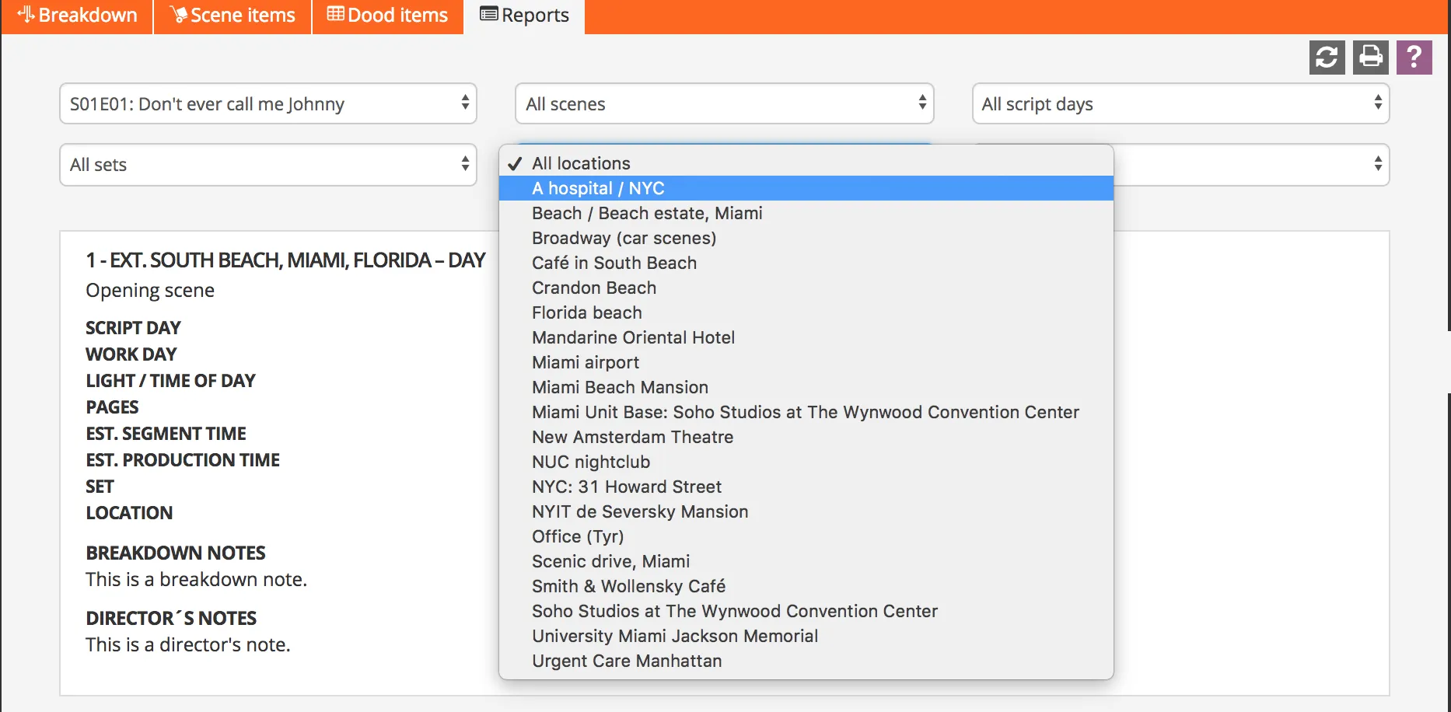1451x712 pixels.
Task: Select NYC: 31 Howard Street
Action: [806, 487]
